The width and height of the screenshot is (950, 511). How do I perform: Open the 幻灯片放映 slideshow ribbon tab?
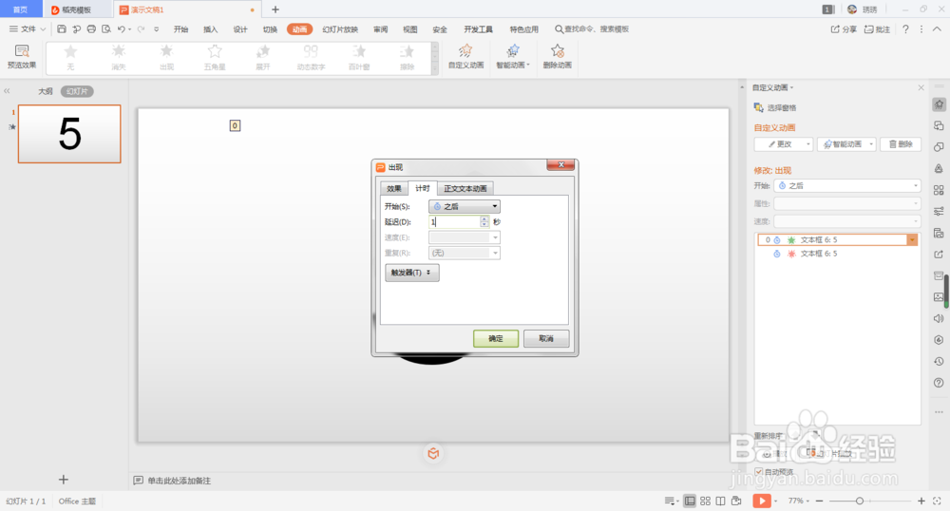coord(340,29)
